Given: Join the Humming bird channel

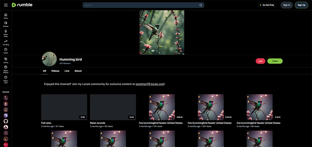Looking at the screenshot, I should pyautogui.click(x=261, y=61).
